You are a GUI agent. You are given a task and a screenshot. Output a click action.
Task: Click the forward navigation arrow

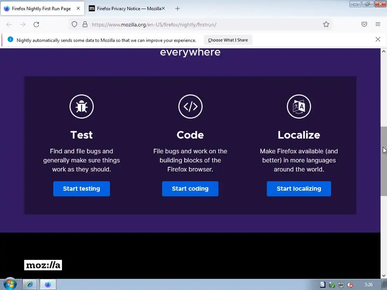(x=23, y=25)
